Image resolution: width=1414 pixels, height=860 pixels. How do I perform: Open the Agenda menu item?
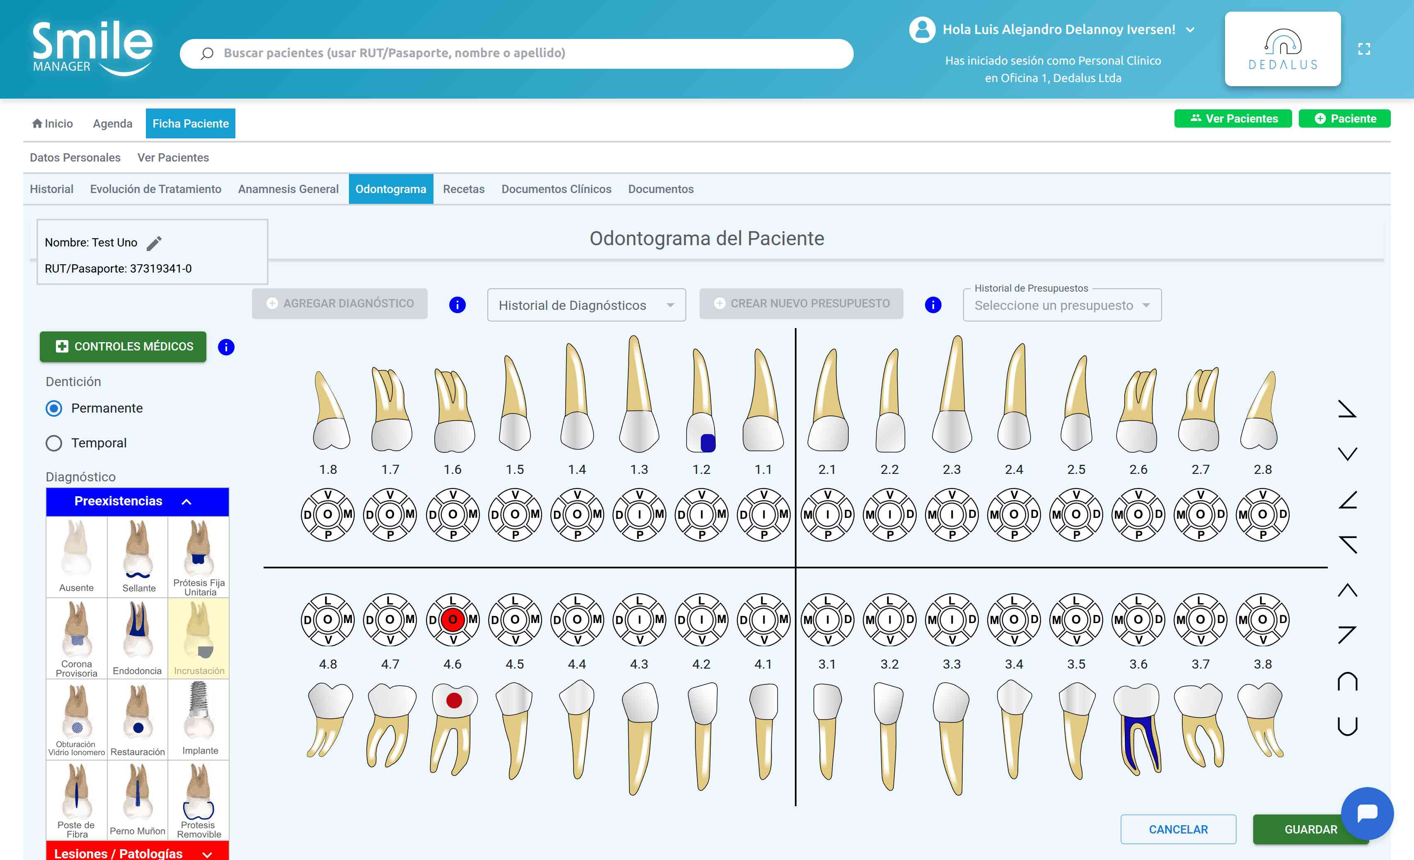click(112, 124)
